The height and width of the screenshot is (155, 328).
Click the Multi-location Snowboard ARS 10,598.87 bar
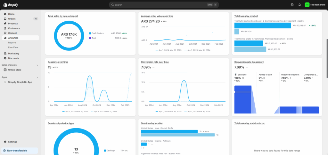(263, 26)
